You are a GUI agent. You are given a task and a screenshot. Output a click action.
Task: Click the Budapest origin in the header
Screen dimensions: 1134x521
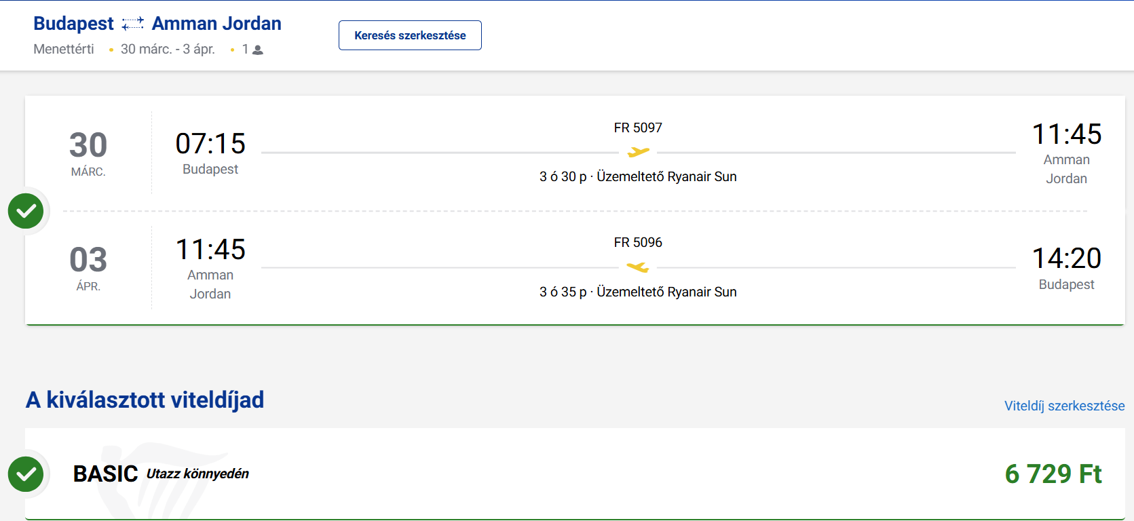click(73, 24)
